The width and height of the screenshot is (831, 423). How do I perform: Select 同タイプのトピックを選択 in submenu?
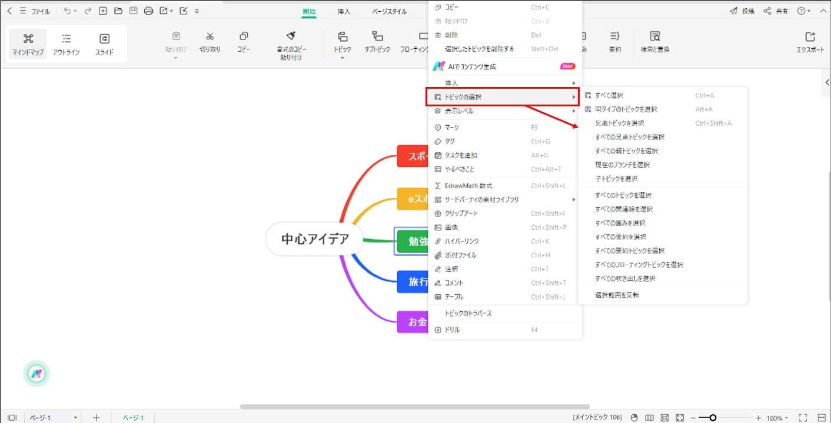663,109
